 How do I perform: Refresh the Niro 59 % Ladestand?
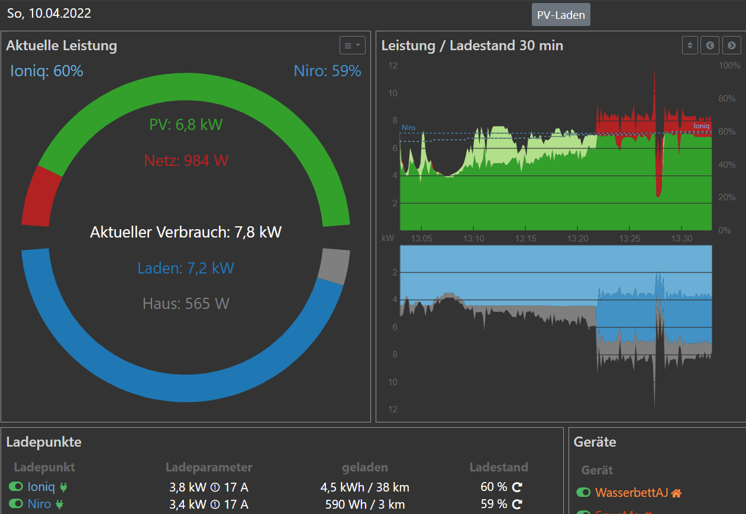click(516, 504)
